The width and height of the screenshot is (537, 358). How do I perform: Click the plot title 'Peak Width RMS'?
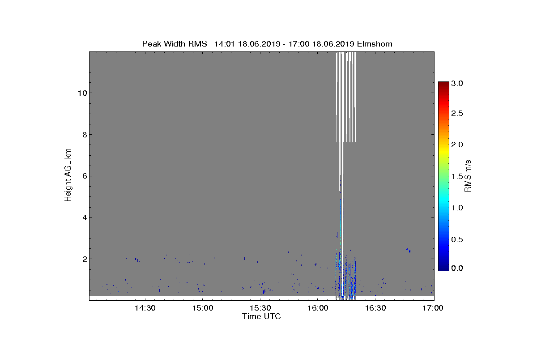(175, 44)
